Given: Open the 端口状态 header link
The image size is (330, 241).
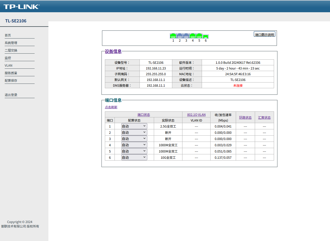Looking at the screenshot, I should (144, 115).
